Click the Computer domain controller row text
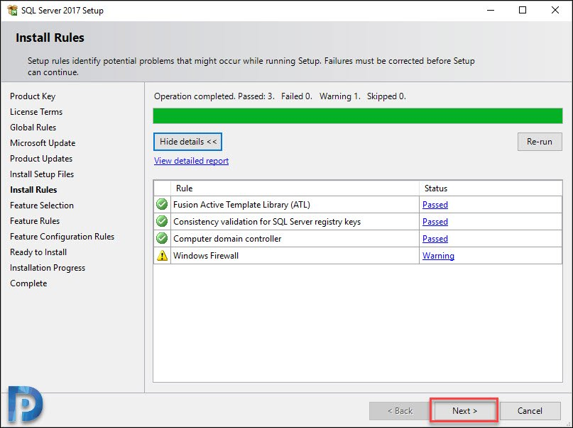The height and width of the screenshot is (428, 573). click(227, 239)
